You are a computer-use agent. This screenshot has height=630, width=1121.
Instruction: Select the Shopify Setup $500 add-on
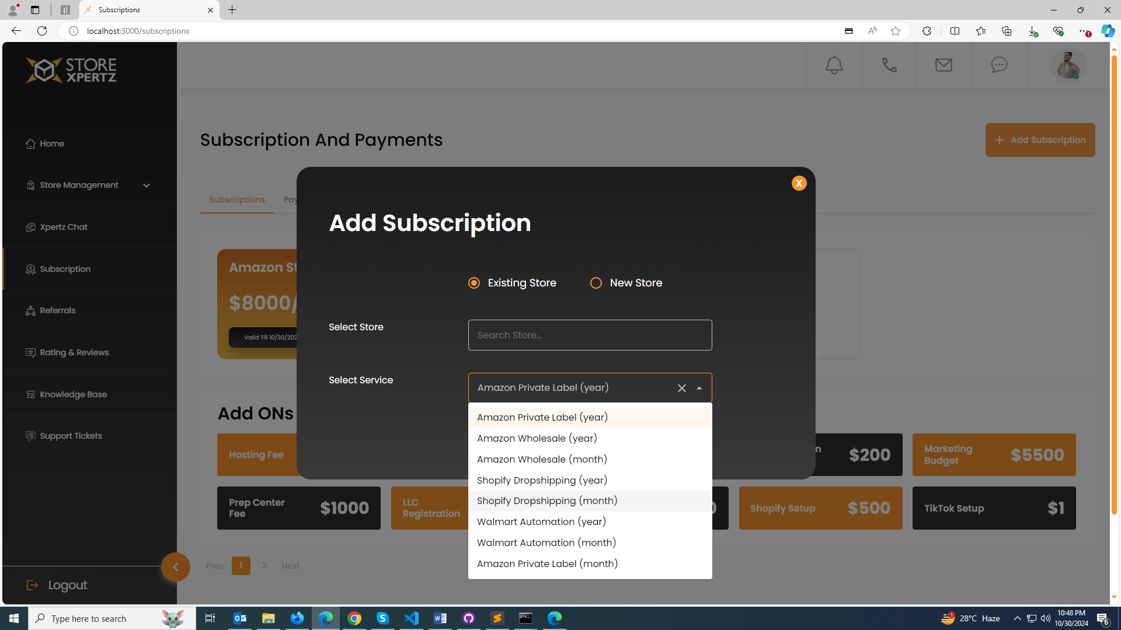[x=820, y=508]
